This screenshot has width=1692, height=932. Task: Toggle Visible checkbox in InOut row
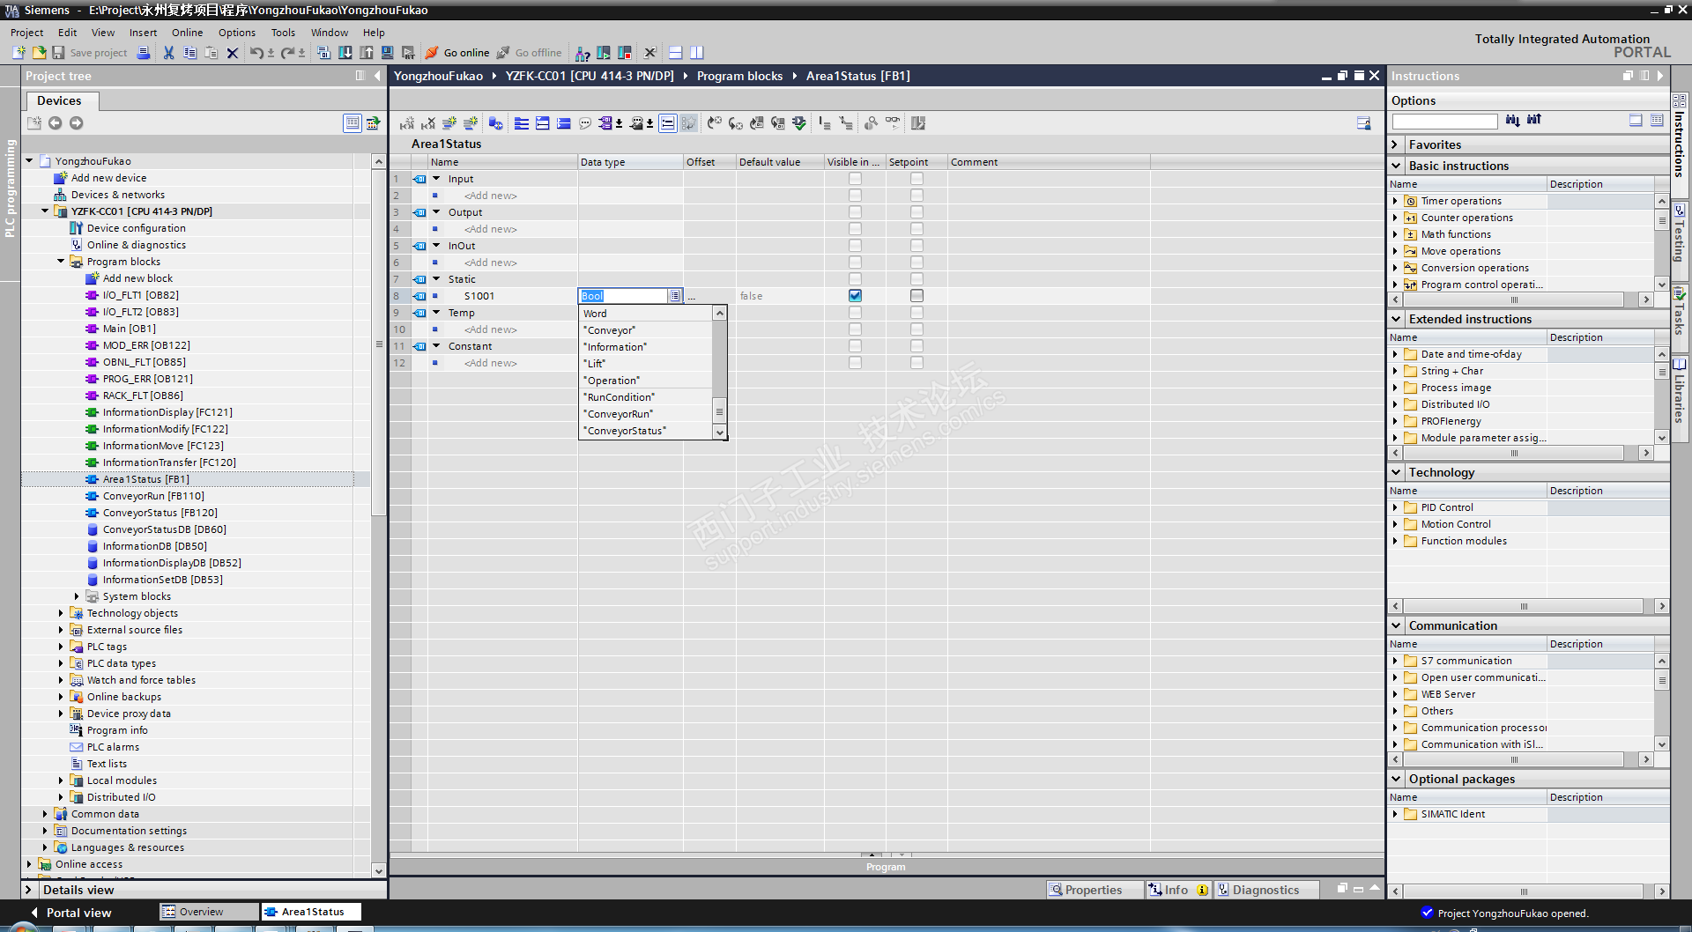pos(855,246)
